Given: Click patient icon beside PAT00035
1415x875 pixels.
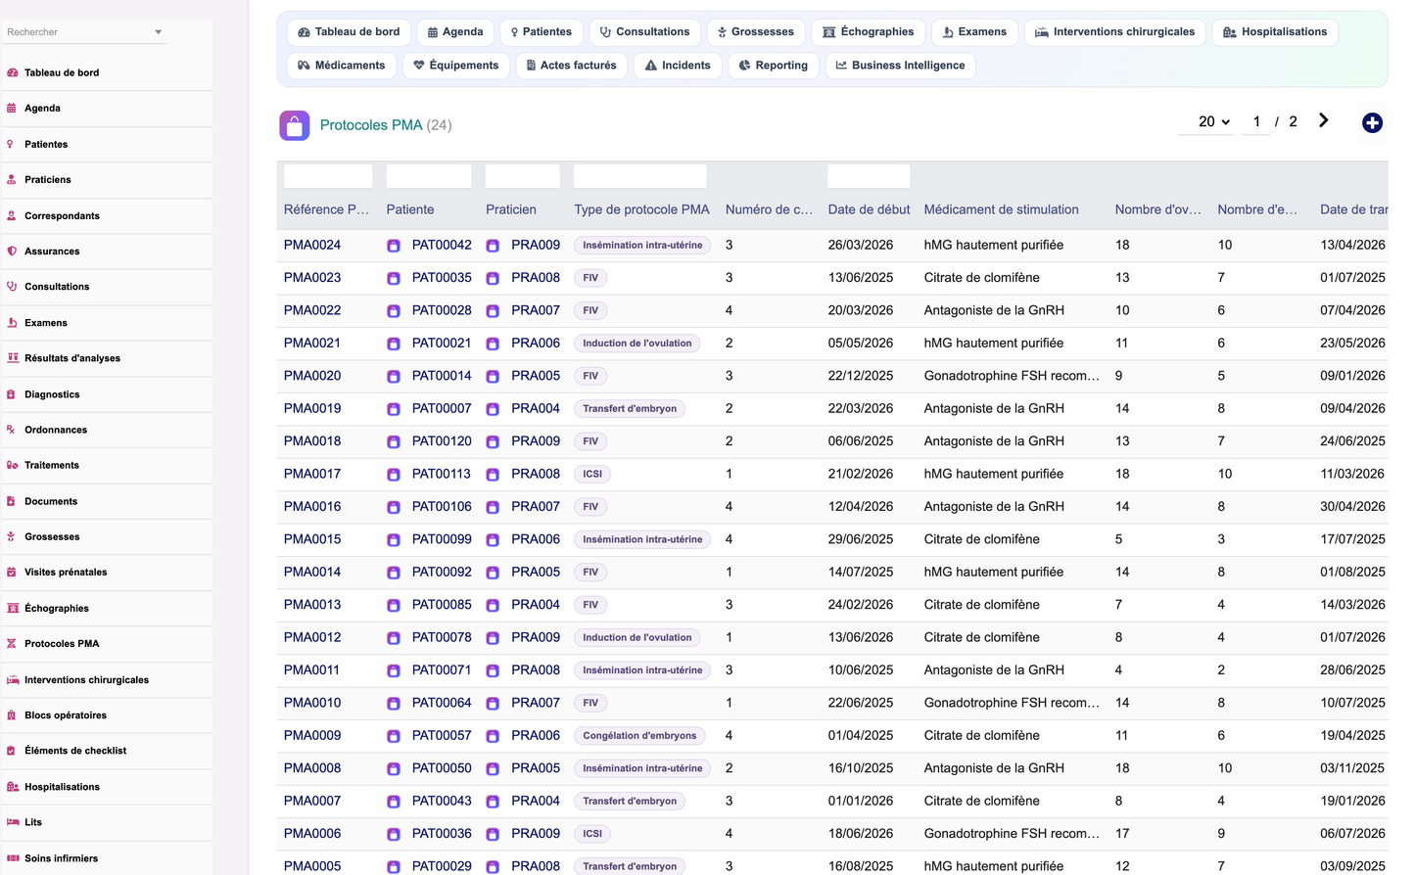Looking at the screenshot, I should tap(394, 278).
